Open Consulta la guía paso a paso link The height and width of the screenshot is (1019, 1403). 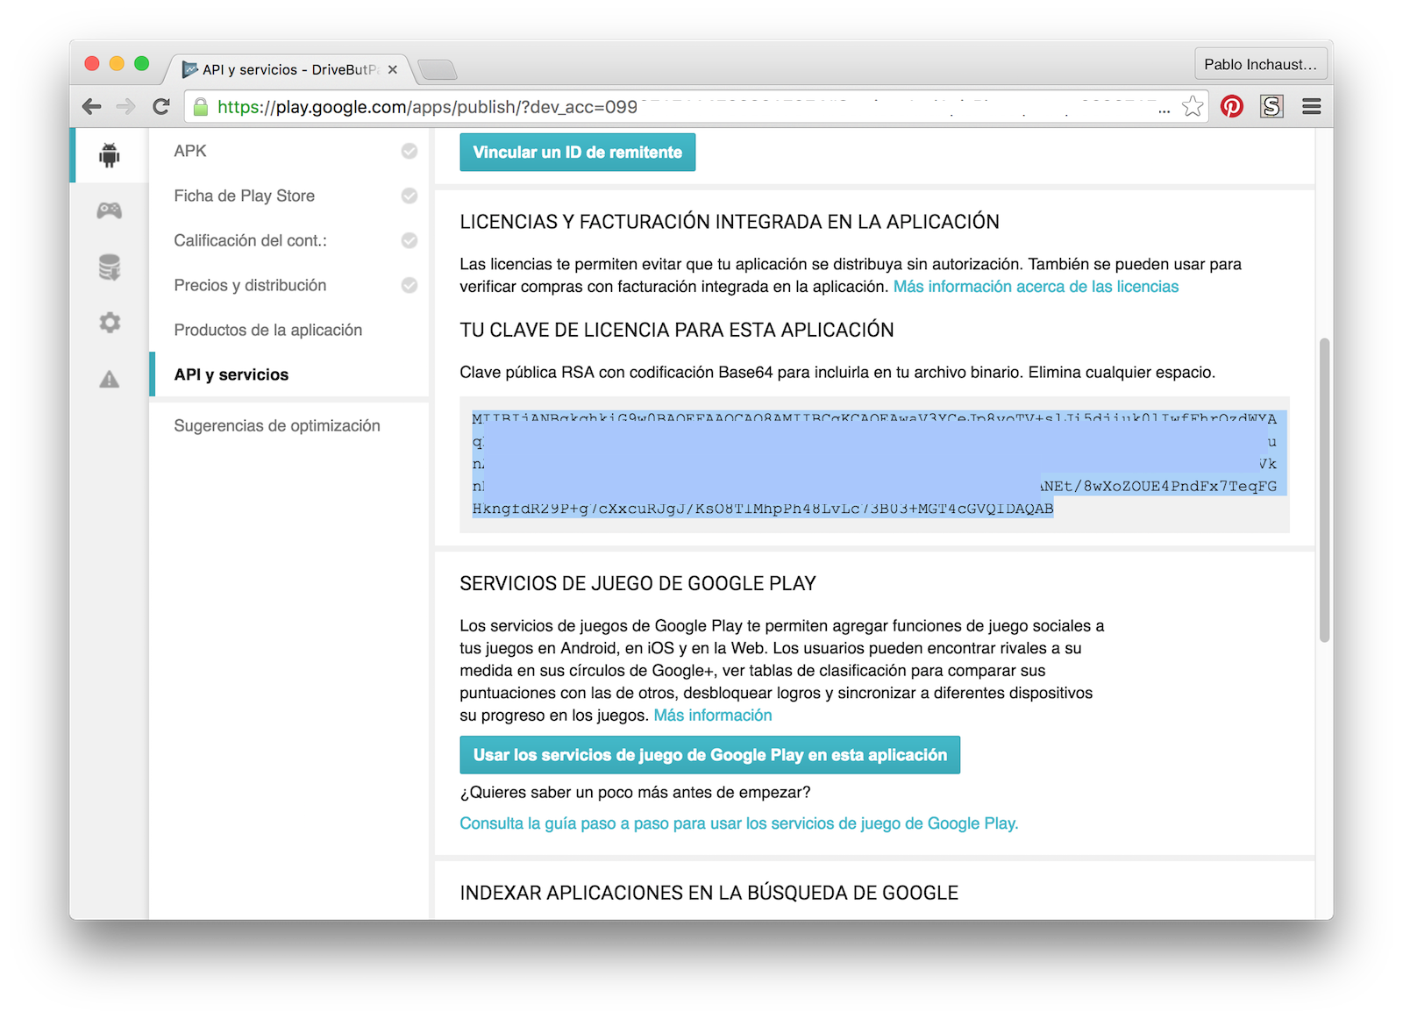738,823
